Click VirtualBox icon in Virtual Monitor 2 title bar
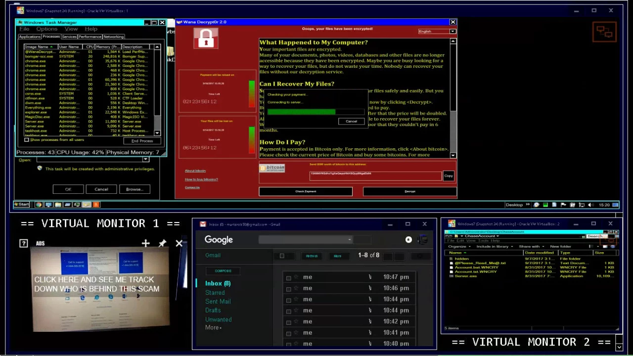 [x=451, y=224]
